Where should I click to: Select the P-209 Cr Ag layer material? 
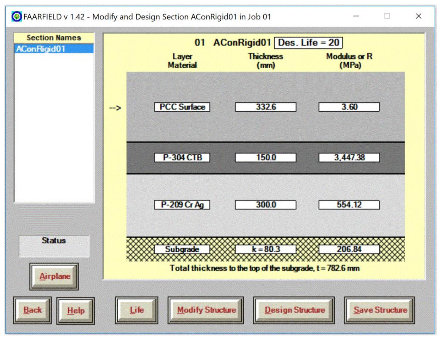click(x=182, y=205)
